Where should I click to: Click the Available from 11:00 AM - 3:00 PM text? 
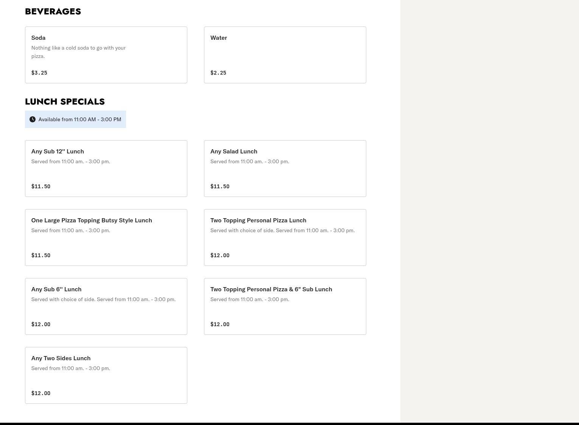click(x=80, y=119)
